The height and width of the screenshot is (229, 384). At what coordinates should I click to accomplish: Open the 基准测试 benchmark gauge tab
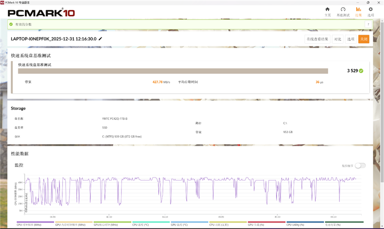pos(343,11)
